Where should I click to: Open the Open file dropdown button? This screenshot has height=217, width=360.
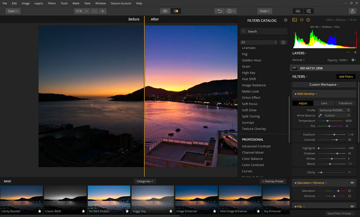[13, 11]
